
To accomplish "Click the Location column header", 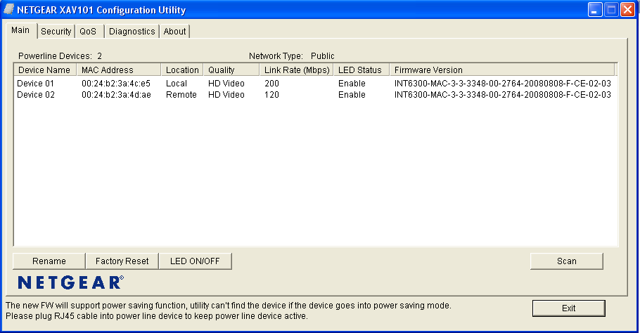I will click(x=182, y=70).
